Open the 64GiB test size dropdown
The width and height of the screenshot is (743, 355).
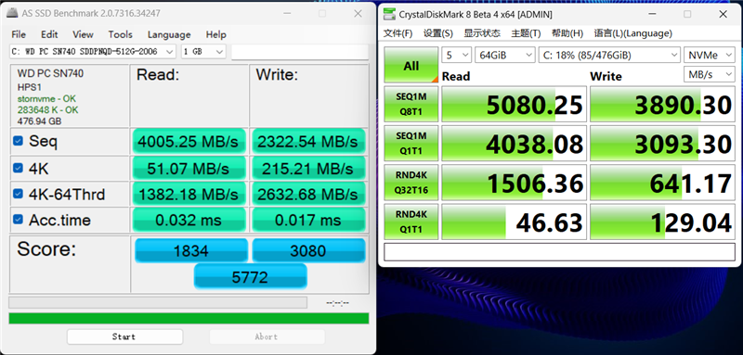tap(505, 56)
